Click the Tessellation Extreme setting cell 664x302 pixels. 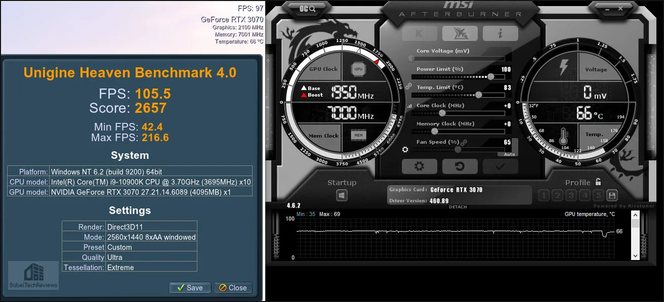(x=151, y=267)
